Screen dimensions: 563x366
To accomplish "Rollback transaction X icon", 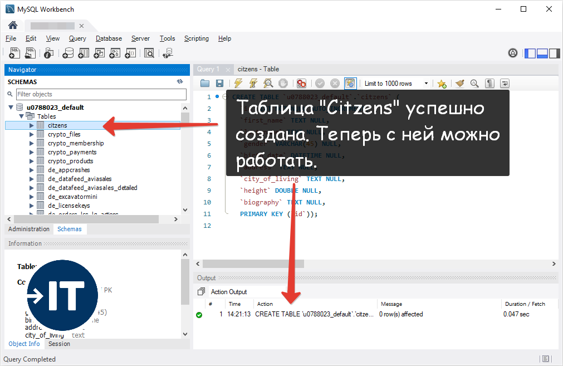I will pos(335,84).
